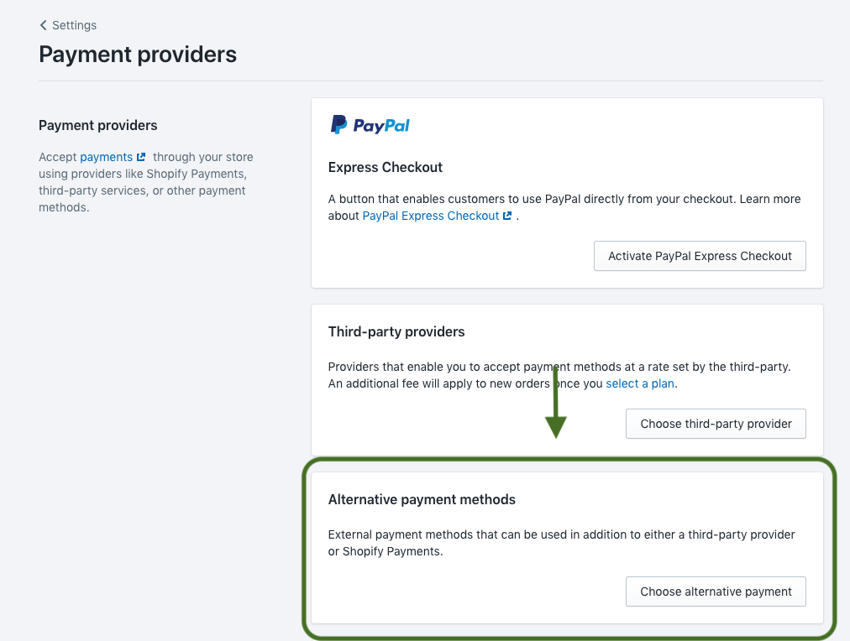Follow the select a plan link

coord(640,383)
